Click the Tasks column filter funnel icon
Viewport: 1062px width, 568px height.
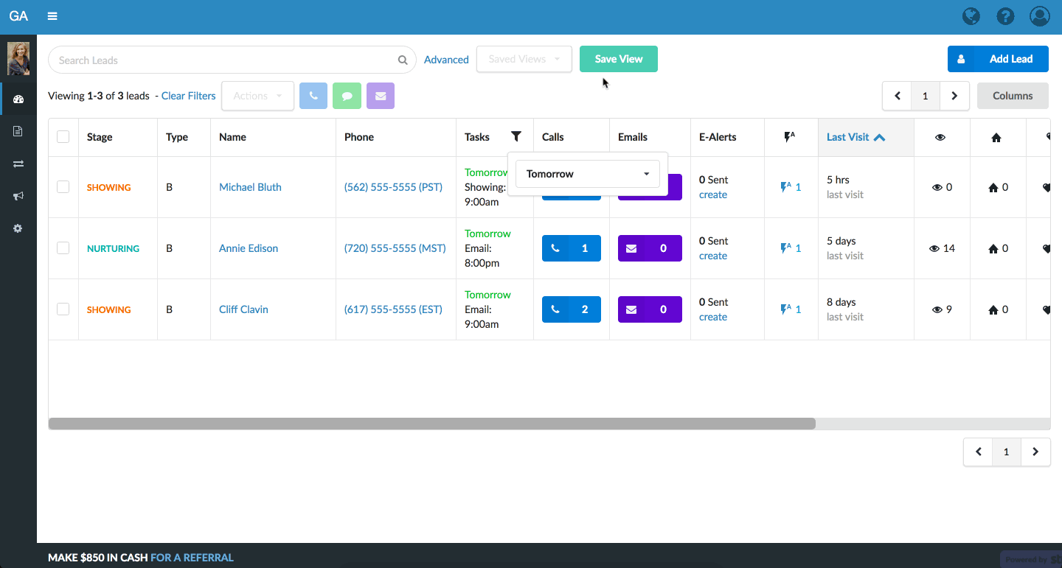[516, 136]
